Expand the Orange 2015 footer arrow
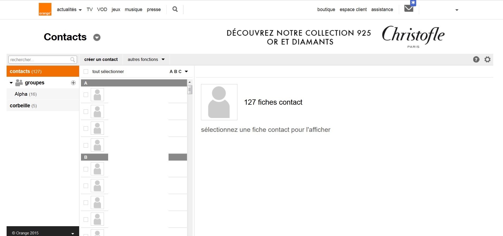Image resolution: width=503 pixels, height=236 pixels. (x=73, y=234)
